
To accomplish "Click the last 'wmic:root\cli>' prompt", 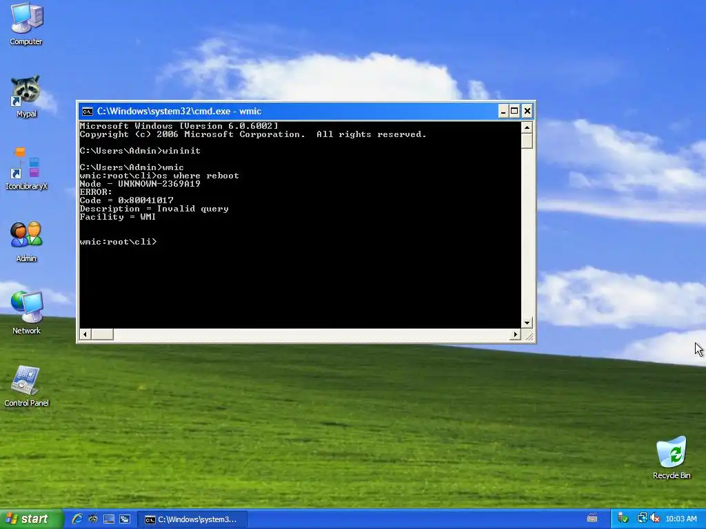I will [118, 242].
